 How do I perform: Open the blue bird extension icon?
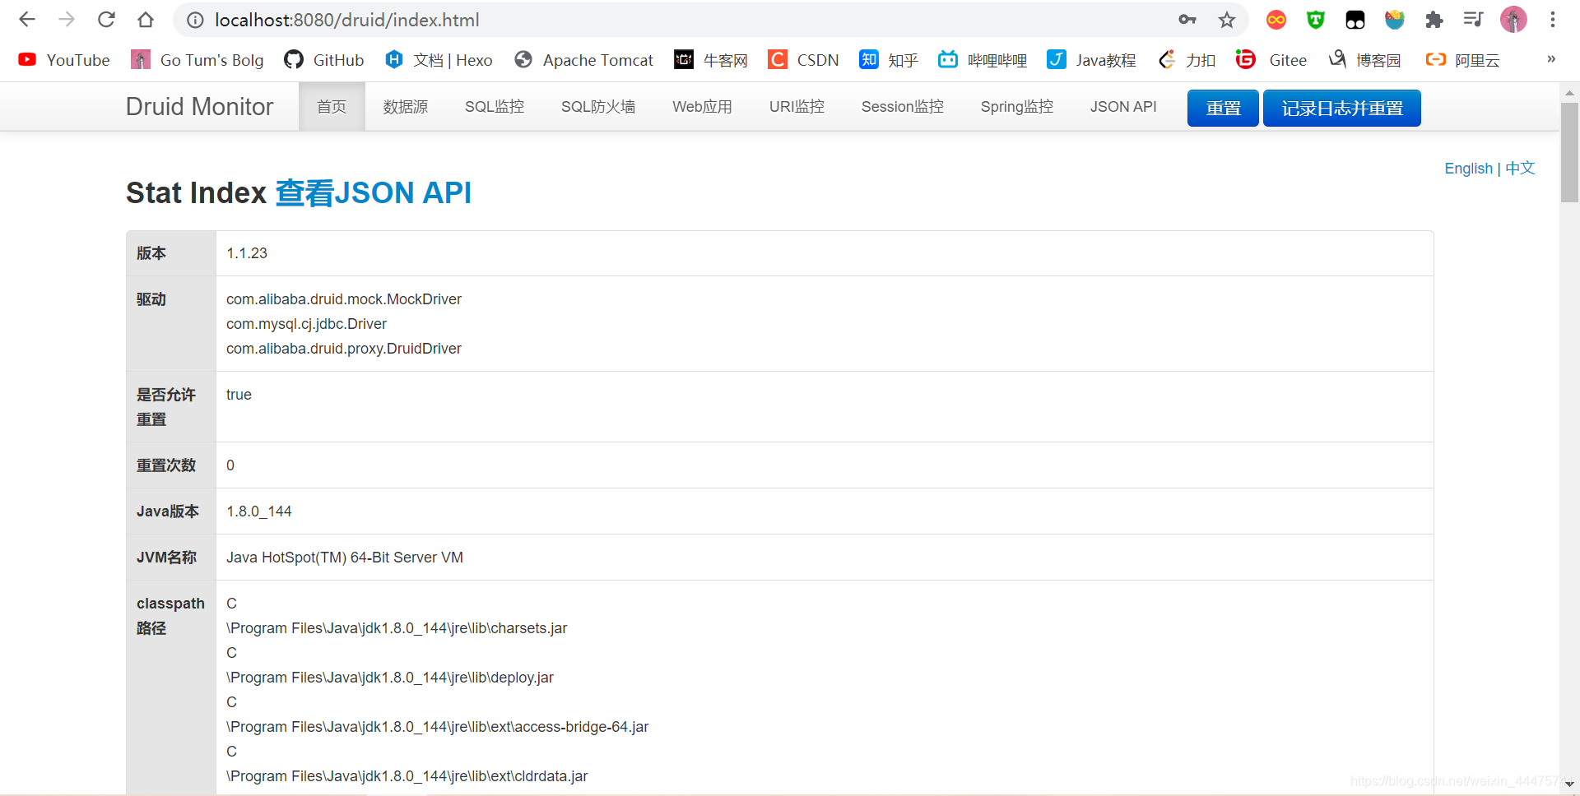1395,20
